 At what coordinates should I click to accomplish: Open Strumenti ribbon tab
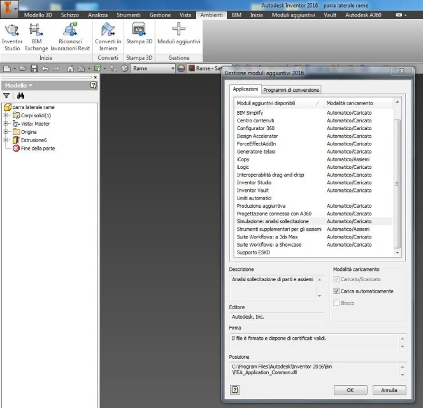click(x=129, y=15)
